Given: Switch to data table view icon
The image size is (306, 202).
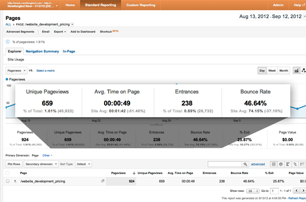Looking at the screenshot, I should click(x=274, y=164).
